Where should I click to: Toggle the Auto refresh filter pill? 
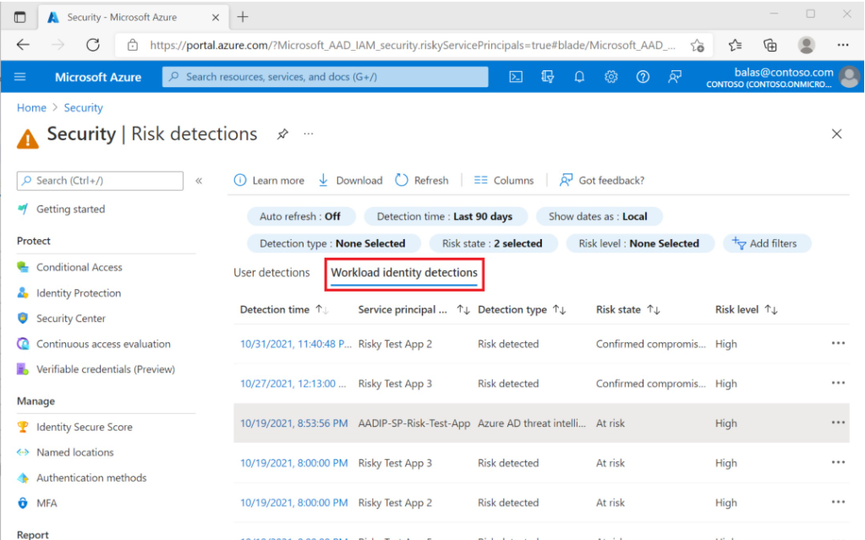click(300, 216)
